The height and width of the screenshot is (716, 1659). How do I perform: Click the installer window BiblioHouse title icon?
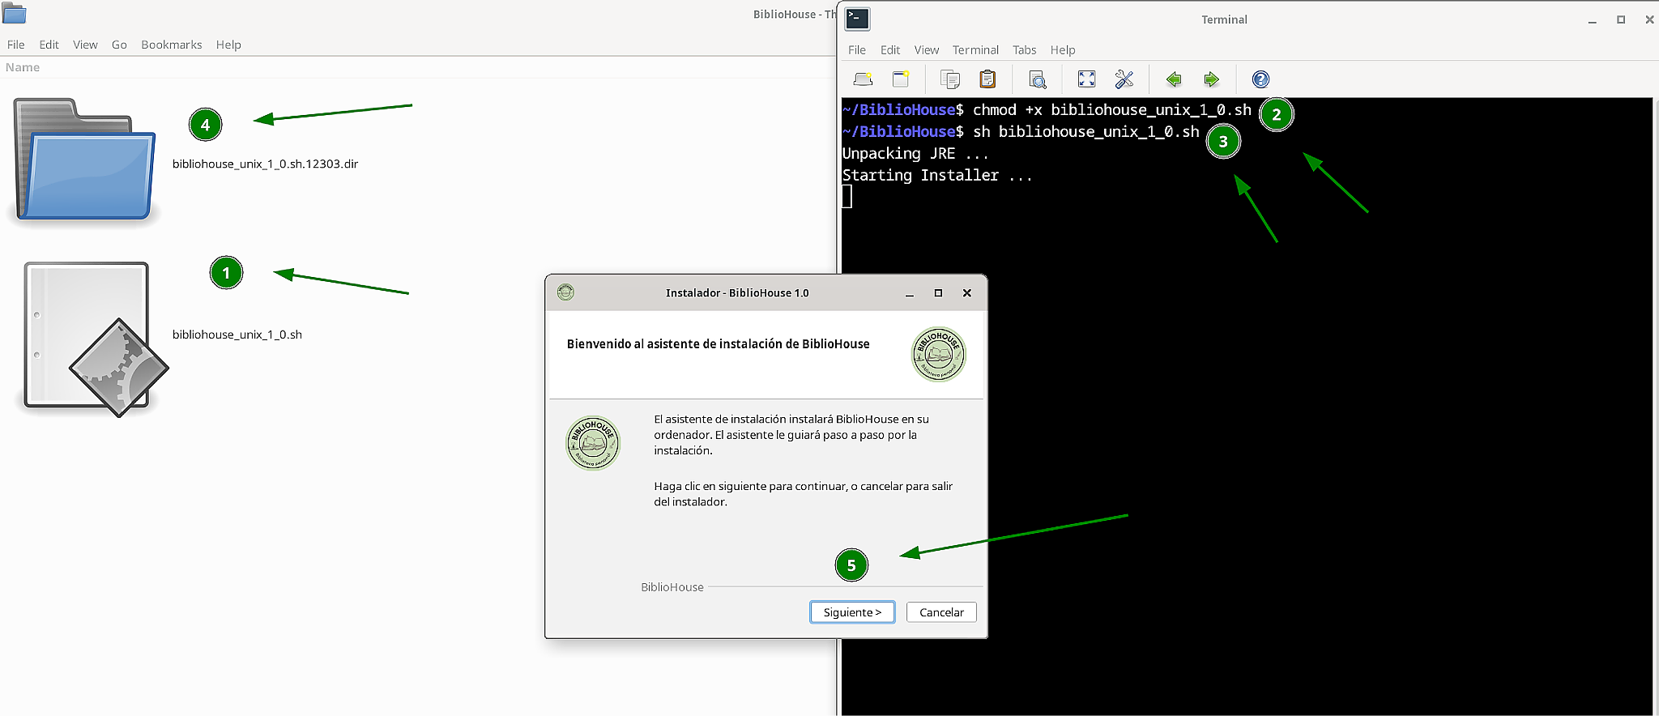point(566,292)
